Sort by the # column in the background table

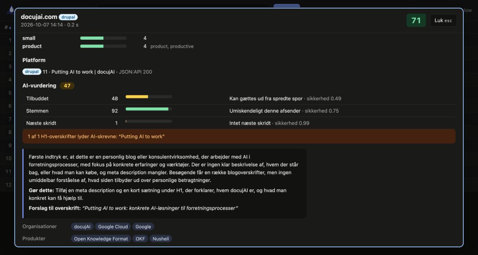(7, 27)
